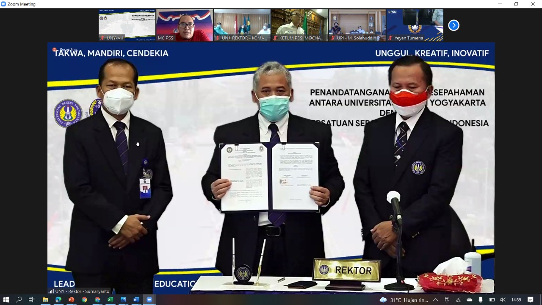This screenshot has width=542, height=305.
Task: Open the Action Center notifications icon
Action: point(531,300)
